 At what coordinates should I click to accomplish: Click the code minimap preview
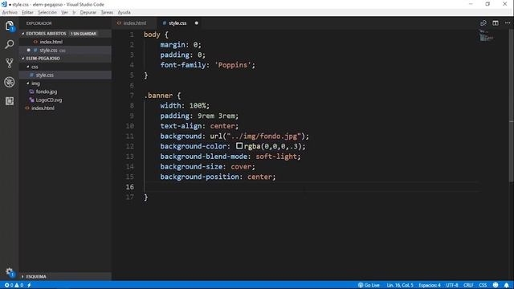487,35
